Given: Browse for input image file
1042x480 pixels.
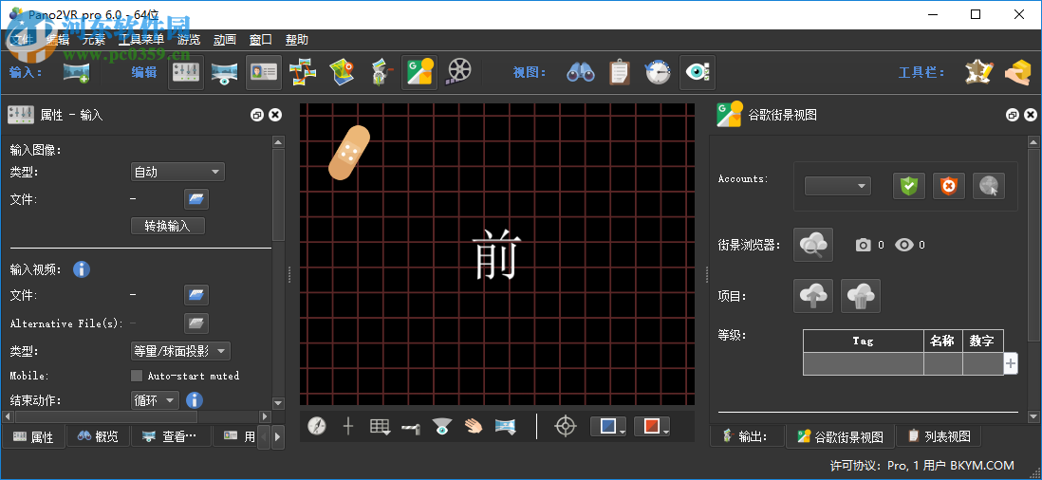Looking at the screenshot, I should 196,198.
